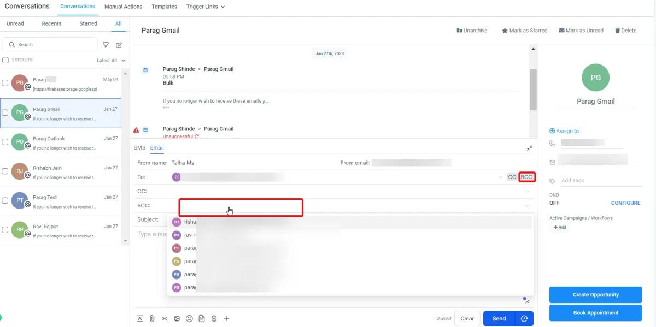Check the Parag May 04 conversation
Screen dimensions: 656x327
[x=5, y=83]
